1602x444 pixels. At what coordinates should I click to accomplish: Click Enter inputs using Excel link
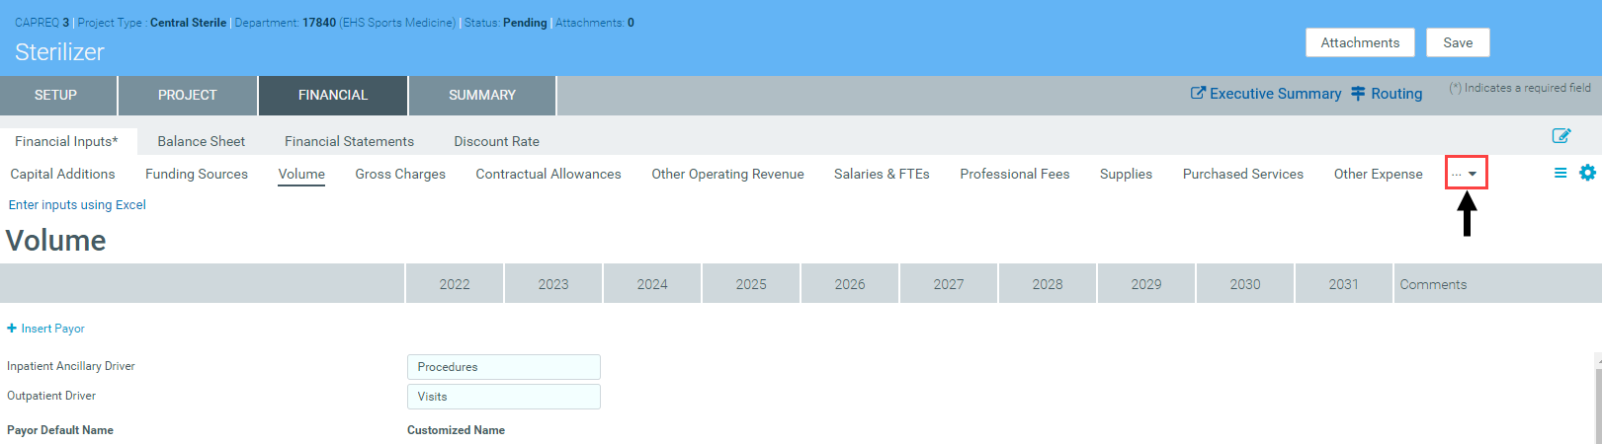click(x=77, y=205)
